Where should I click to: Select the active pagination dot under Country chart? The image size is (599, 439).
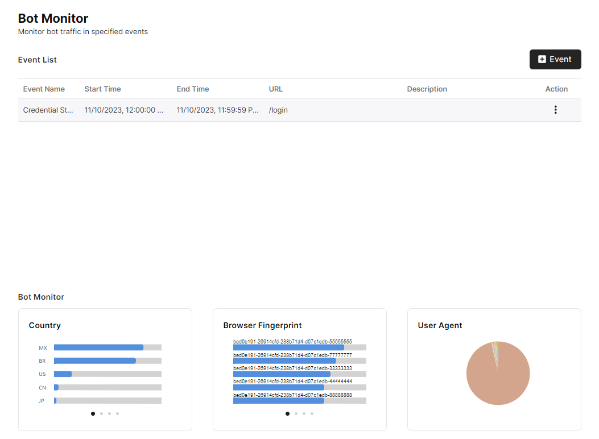tap(93, 413)
